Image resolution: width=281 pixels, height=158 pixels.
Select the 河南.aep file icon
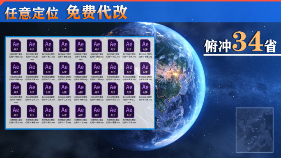(145, 89)
